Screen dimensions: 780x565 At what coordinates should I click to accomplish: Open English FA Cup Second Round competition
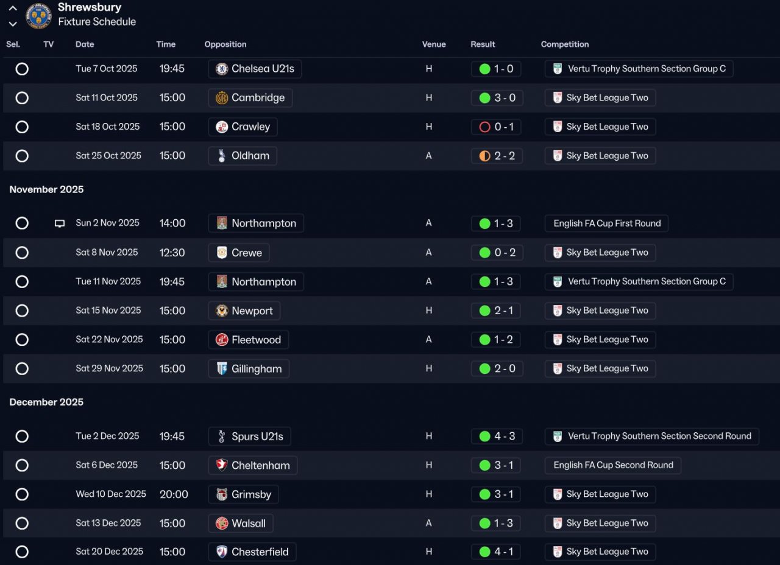click(x=613, y=465)
